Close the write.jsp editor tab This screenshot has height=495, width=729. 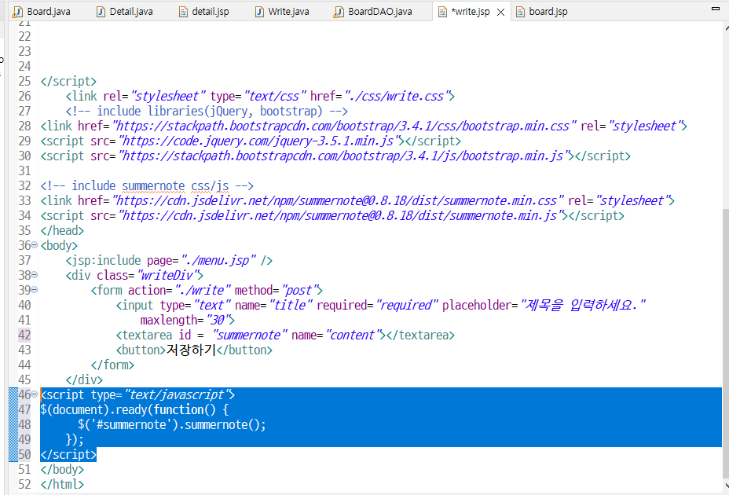[500, 12]
